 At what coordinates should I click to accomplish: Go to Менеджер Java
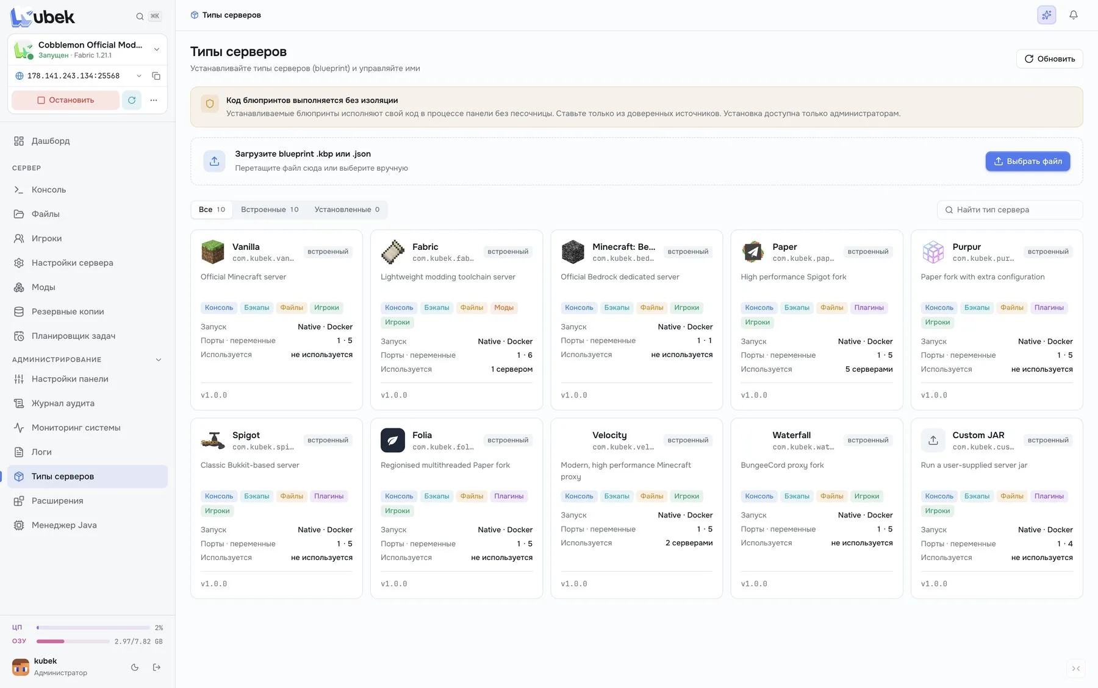[x=87, y=525]
